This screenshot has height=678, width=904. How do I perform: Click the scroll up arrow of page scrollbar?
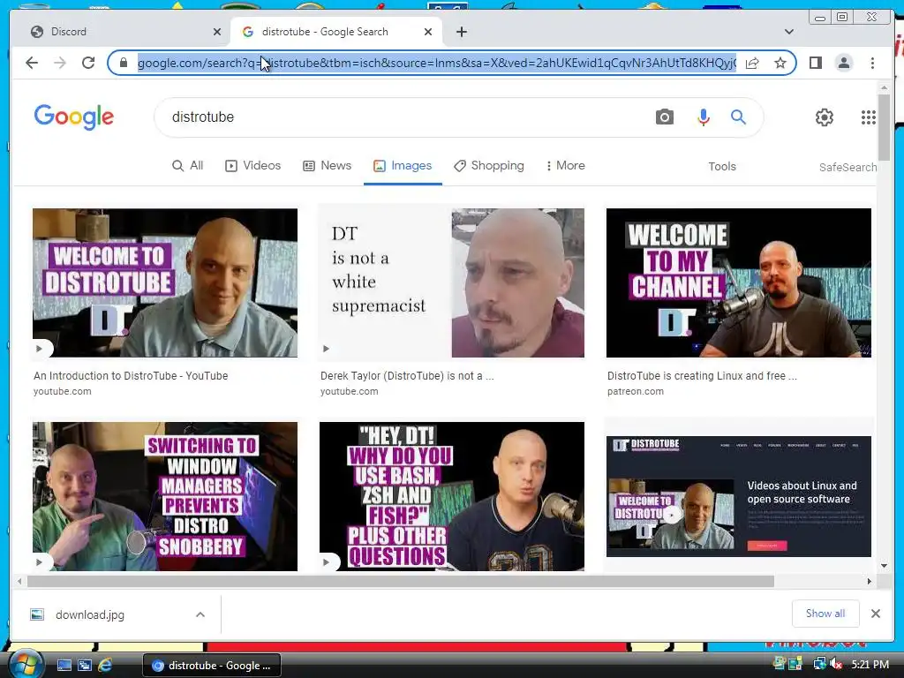[884, 87]
